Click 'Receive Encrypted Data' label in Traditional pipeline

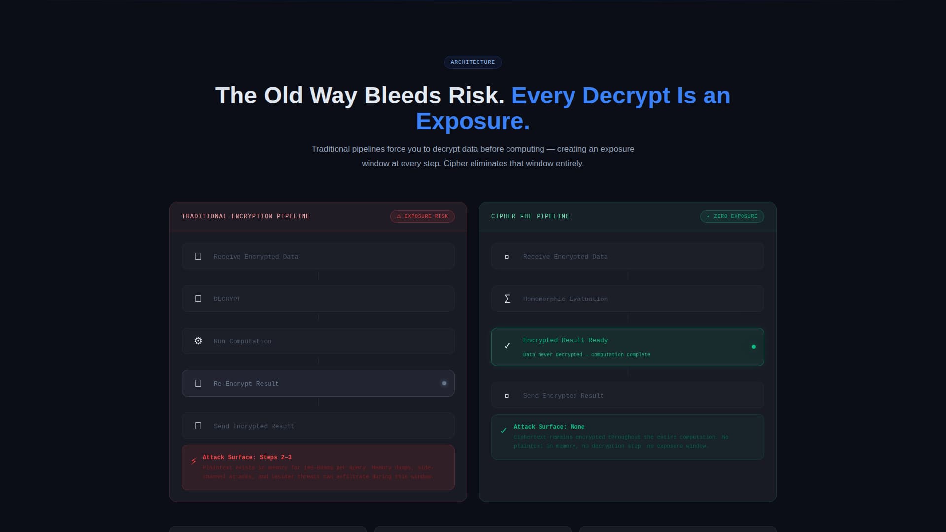click(x=256, y=257)
